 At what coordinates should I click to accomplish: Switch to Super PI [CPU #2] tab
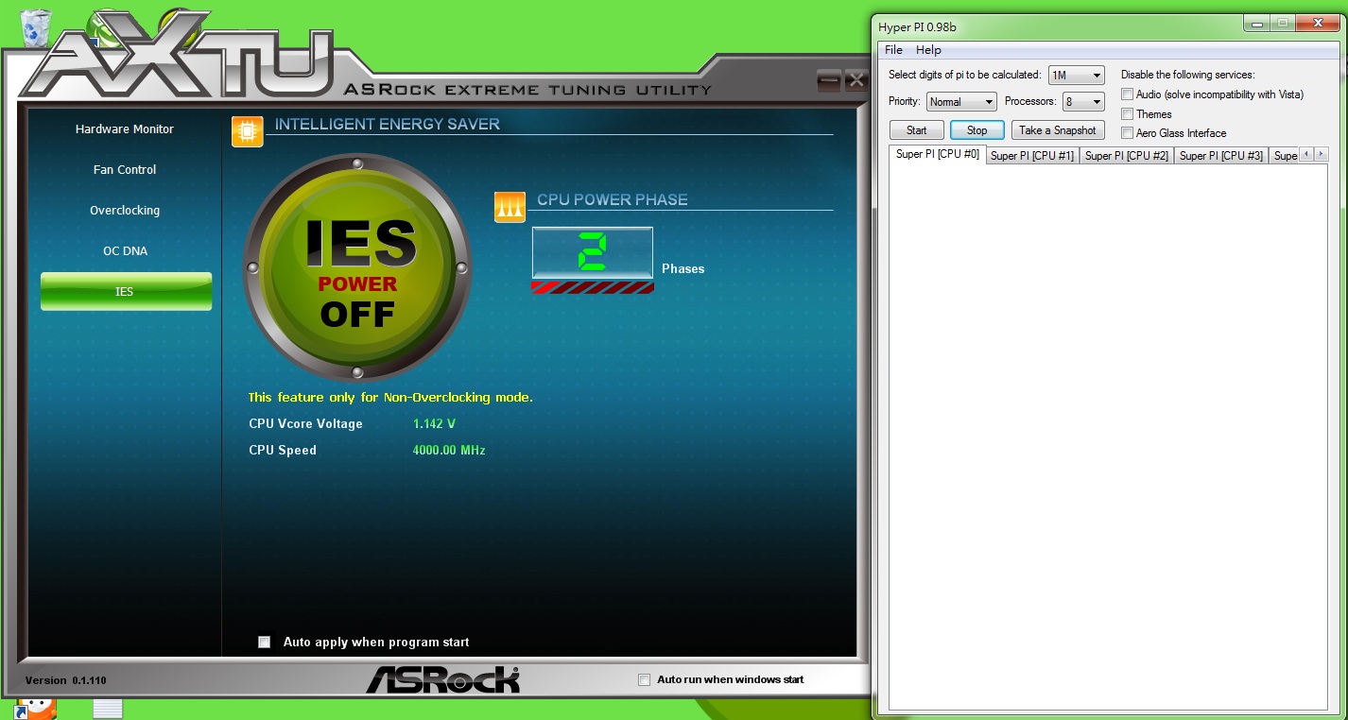1127,156
